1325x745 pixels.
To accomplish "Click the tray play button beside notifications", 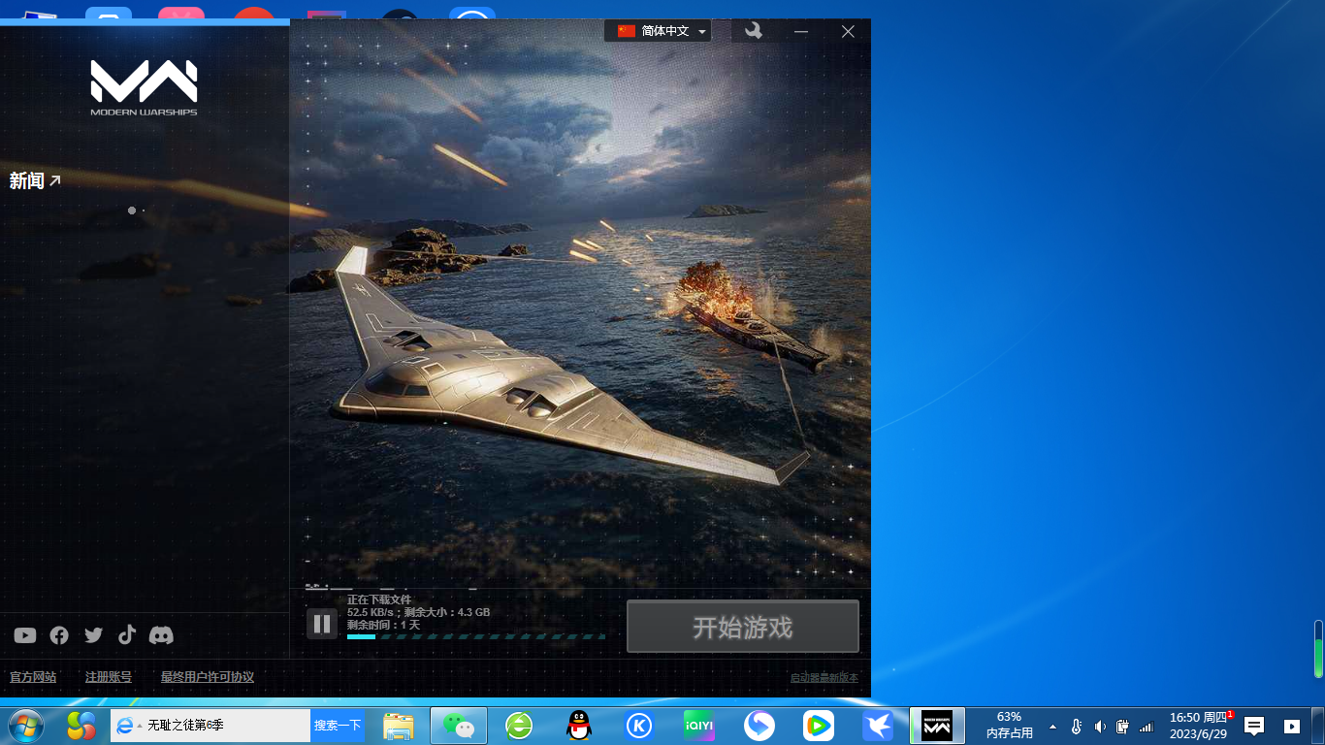I will pos(1292,726).
